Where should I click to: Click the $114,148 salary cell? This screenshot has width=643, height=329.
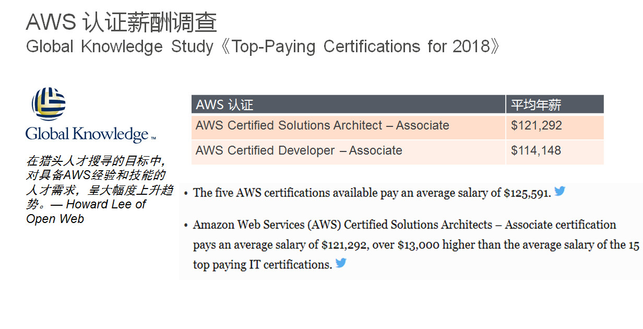[x=555, y=152]
